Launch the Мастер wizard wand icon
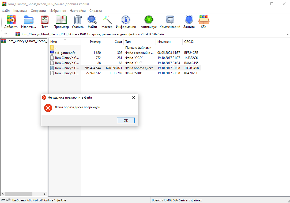Viewport: 290px width, 203px height. pyautogui.click(x=107, y=20)
